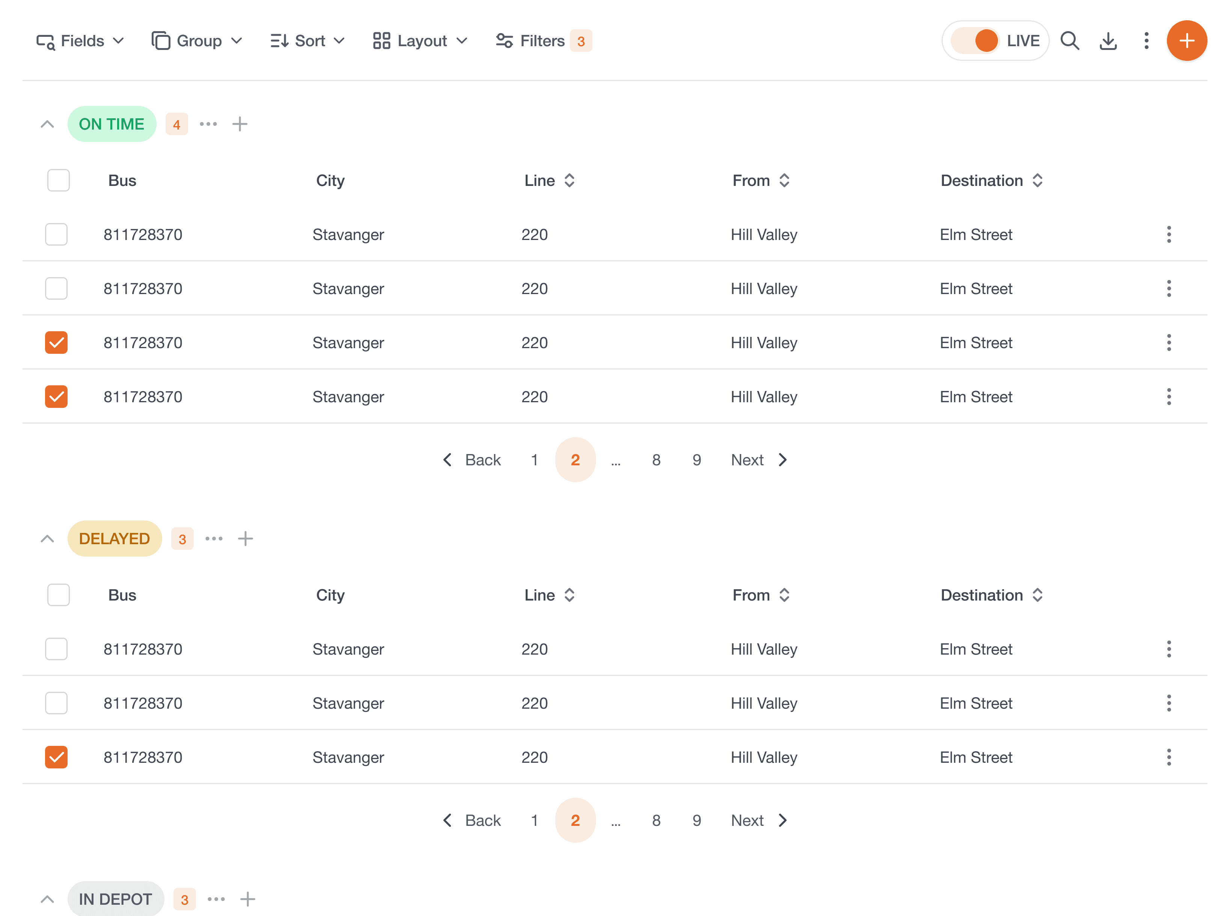Viewport: 1230px width, 916px height.
Task: Collapse the ON TIME group
Action: click(47, 124)
